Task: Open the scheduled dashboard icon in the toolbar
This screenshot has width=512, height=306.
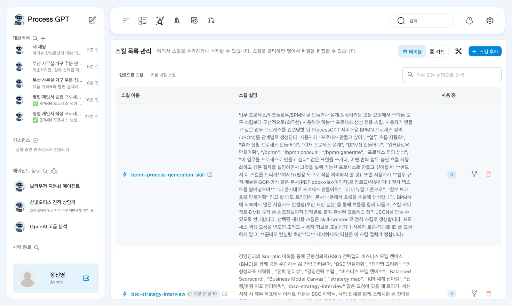Action: tap(194, 20)
